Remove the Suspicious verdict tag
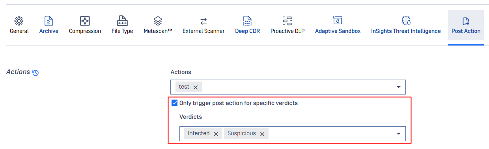 point(262,134)
